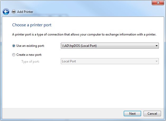Click the 'Local Port' text in disabled box
The width and height of the screenshot is (166, 121).
(x=69, y=61)
